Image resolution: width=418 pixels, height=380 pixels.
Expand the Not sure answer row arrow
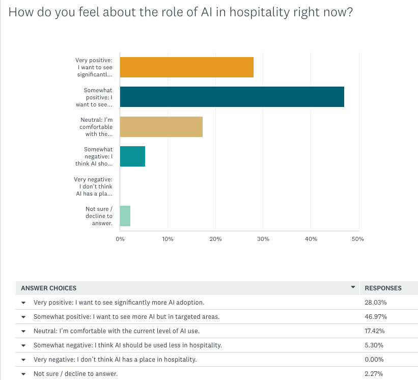[x=23, y=374]
